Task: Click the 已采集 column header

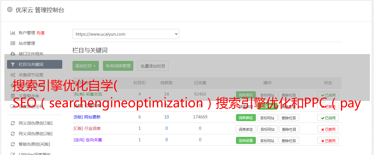Action: (200, 83)
